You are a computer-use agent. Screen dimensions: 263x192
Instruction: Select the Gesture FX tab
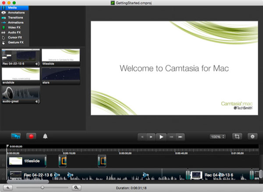[14, 43]
